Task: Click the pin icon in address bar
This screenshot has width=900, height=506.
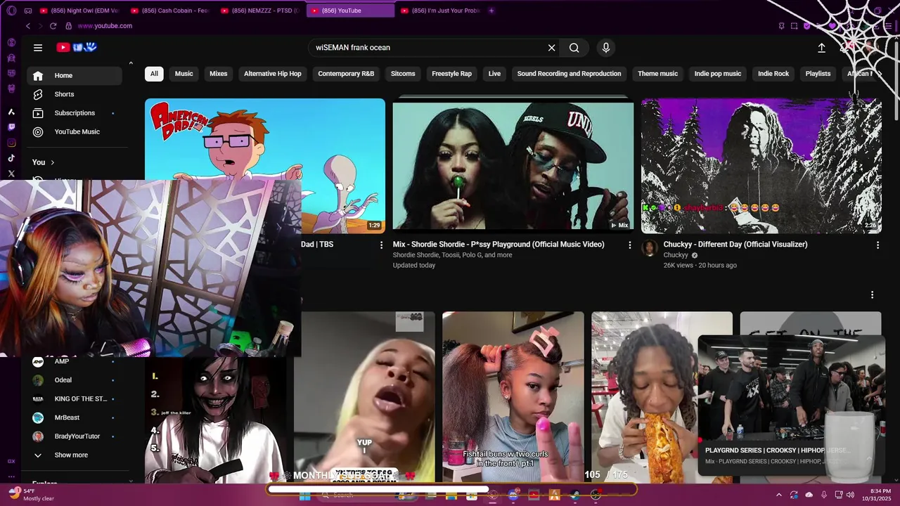Action: [x=781, y=26]
